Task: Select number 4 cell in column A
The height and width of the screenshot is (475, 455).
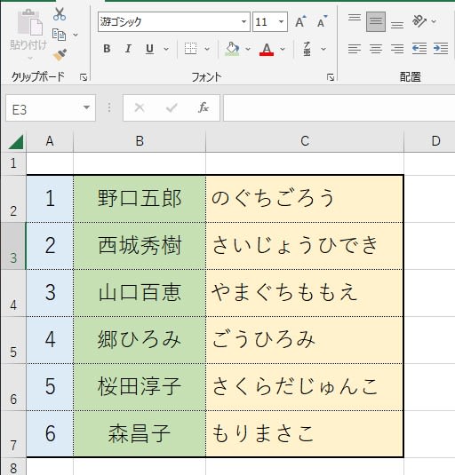Action: [50, 340]
